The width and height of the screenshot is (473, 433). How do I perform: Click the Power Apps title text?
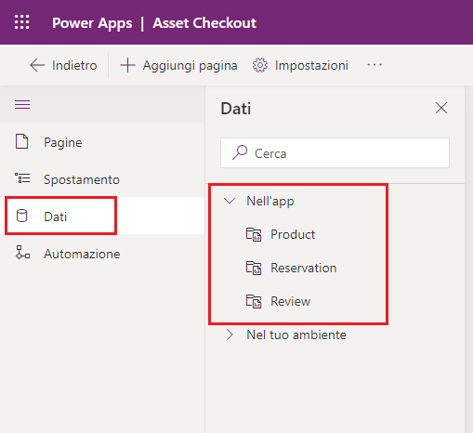tap(92, 23)
